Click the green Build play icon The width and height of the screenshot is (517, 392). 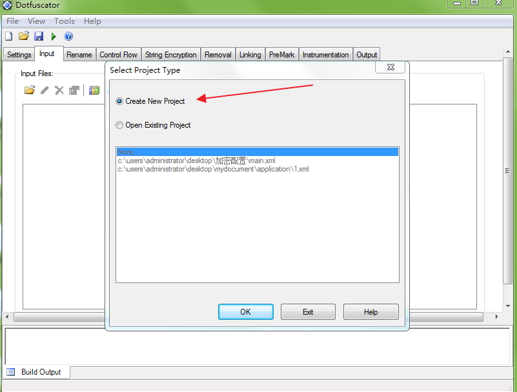tap(54, 36)
